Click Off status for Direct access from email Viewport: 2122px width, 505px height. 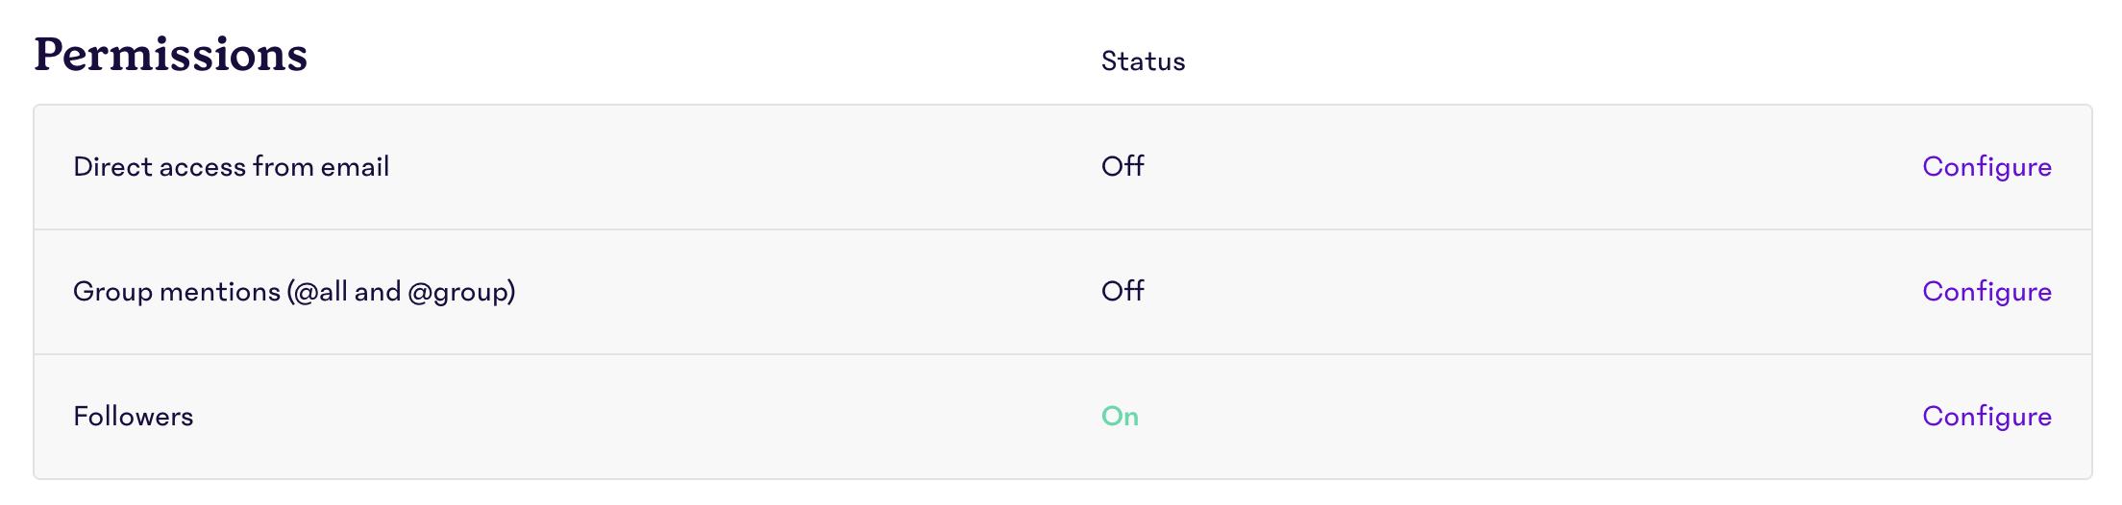1123,167
